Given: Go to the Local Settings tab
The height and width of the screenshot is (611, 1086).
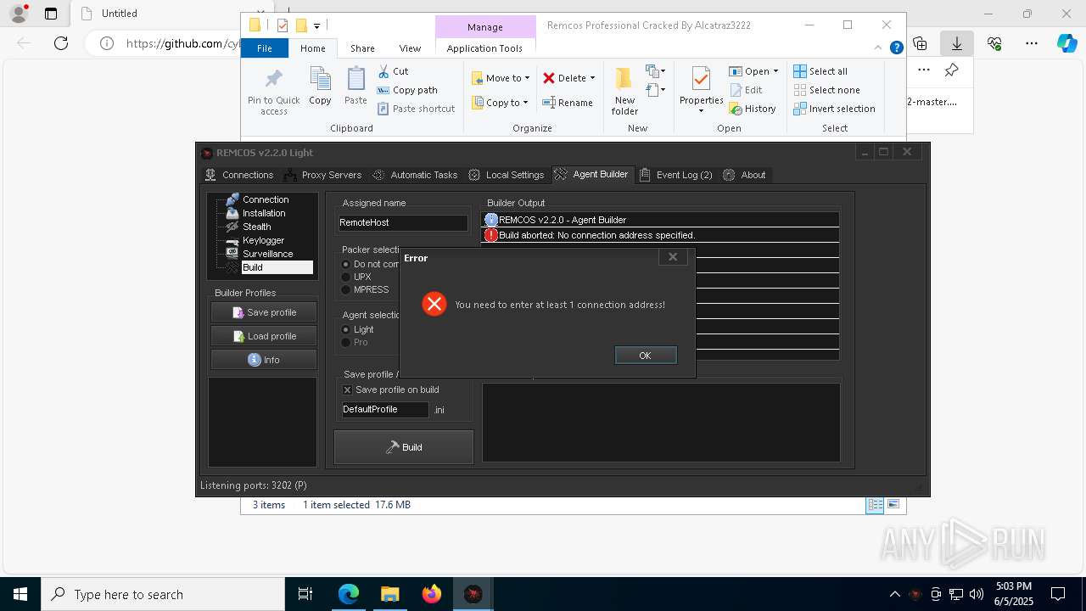Looking at the screenshot, I should (506, 175).
